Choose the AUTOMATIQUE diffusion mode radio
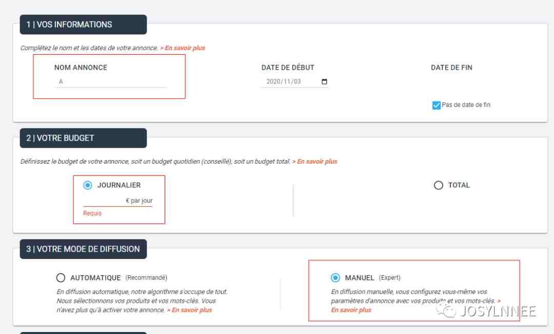554x334 pixels. [x=61, y=278]
